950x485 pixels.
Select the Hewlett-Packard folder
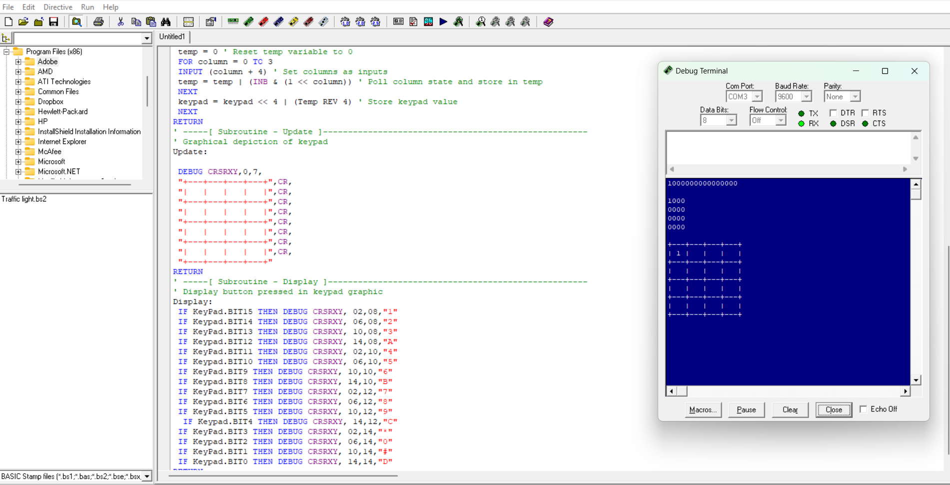click(x=62, y=111)
